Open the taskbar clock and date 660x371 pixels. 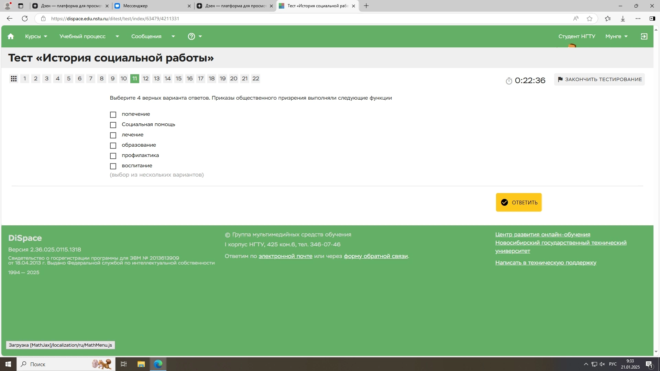pos(630,364)
